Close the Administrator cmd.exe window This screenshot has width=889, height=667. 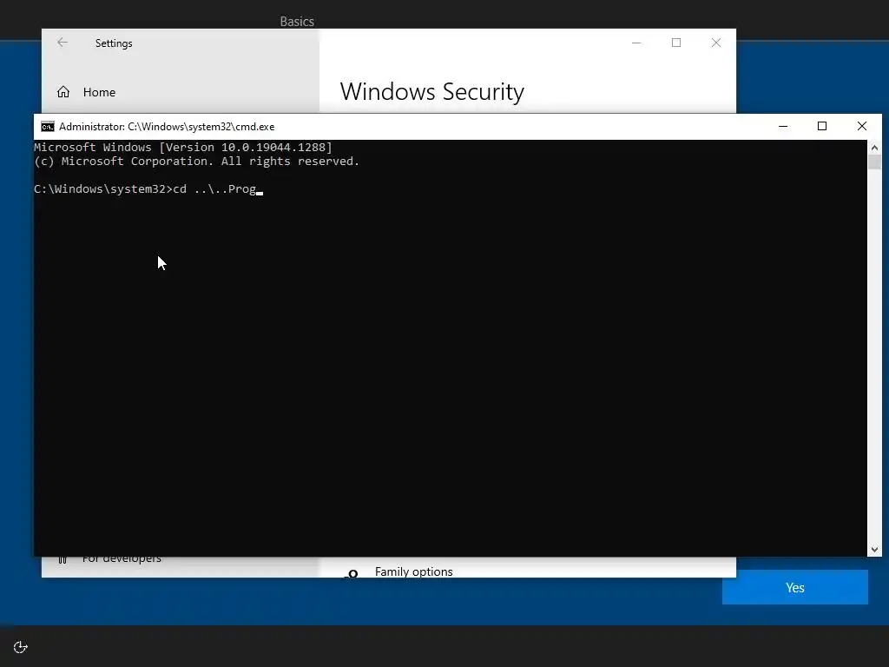(862, 127)
